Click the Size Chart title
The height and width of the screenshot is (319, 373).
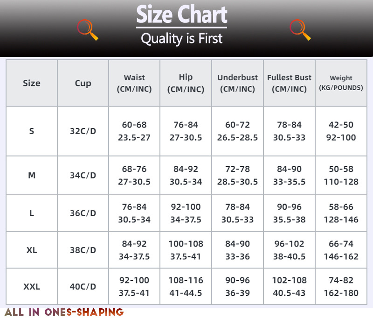[x=182, y=14]
